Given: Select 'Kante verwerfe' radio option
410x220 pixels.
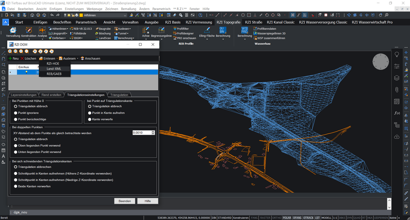Looking at the screenshot, I should [x=89, y=119].
